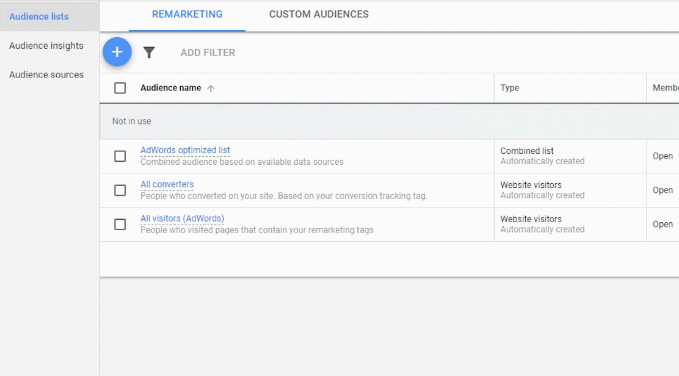Select the Remarketing tab

pyautogui.click(x=187, y=14)
